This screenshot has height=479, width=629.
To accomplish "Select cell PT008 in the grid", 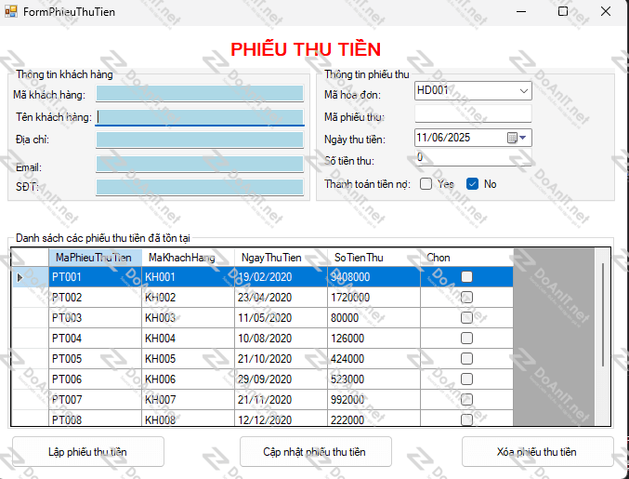I will 95,419.
